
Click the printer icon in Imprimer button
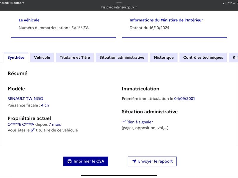tap(70, 161)
